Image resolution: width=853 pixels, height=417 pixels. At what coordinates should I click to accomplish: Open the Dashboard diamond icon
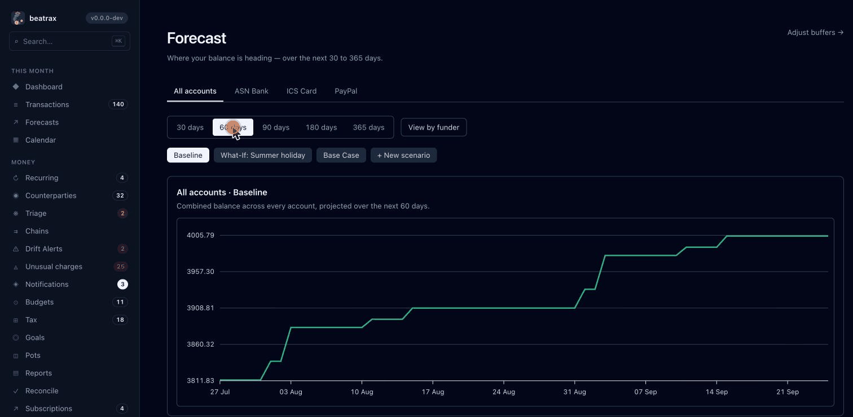coord(16,87)
